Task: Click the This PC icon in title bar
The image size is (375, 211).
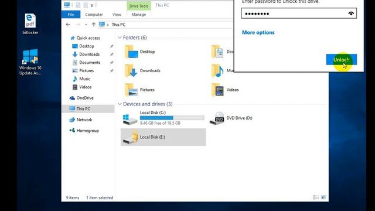Action: (x=67, y=5)
